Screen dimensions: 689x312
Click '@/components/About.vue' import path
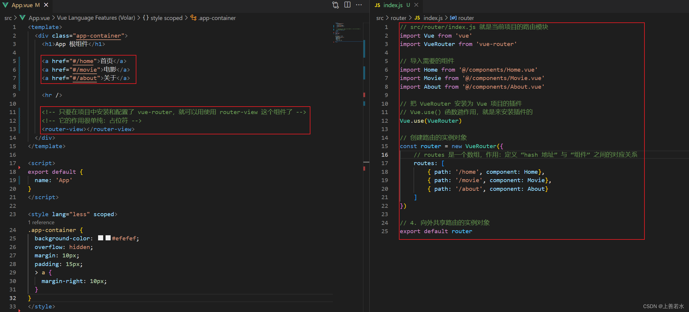pyautogui.click(x=503, y=87)
